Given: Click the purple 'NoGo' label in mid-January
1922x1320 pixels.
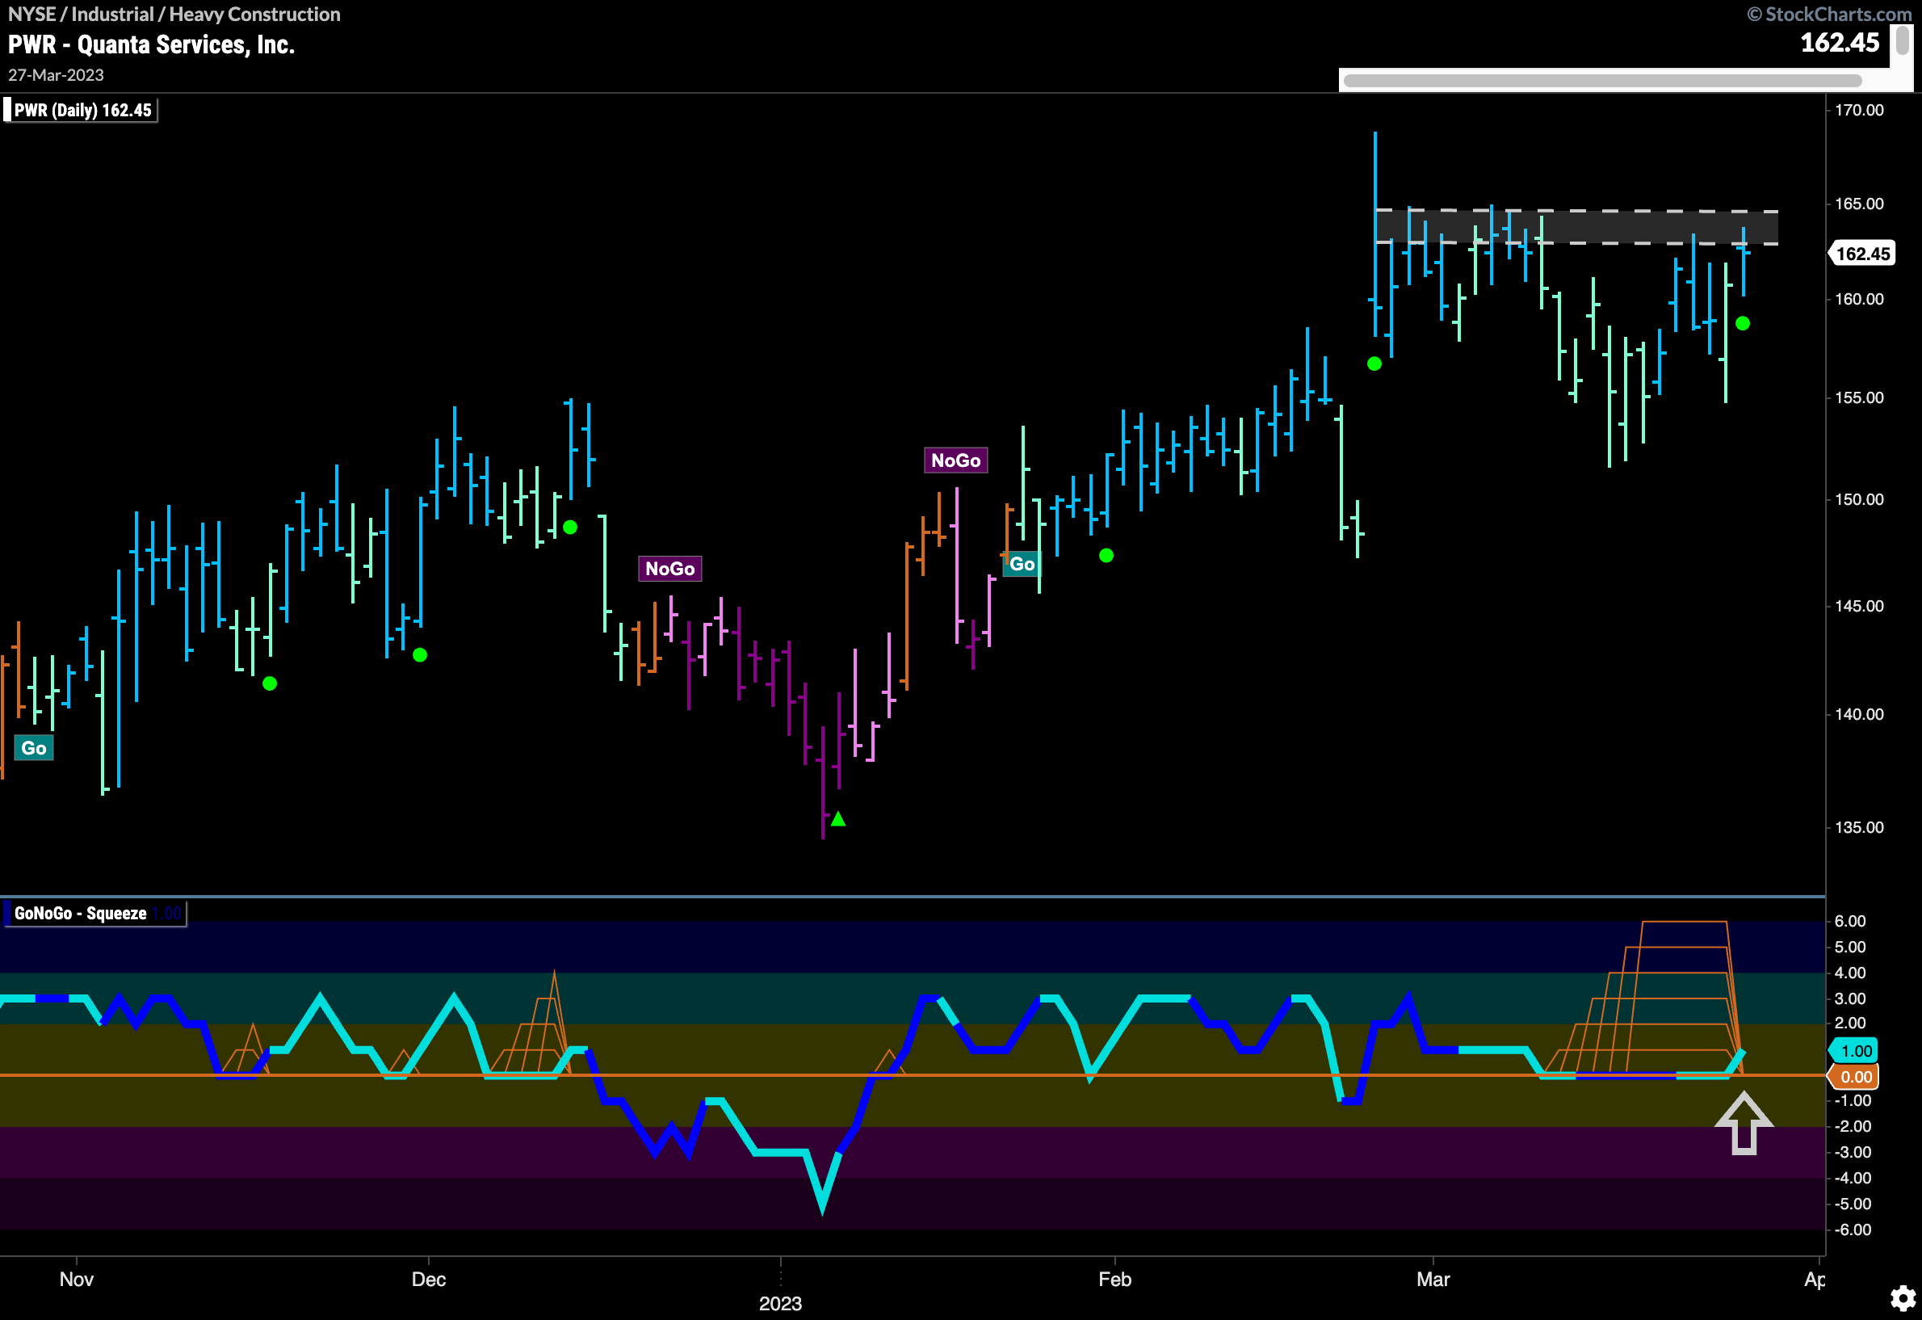Looking at the screenshot, I should 955,460.
